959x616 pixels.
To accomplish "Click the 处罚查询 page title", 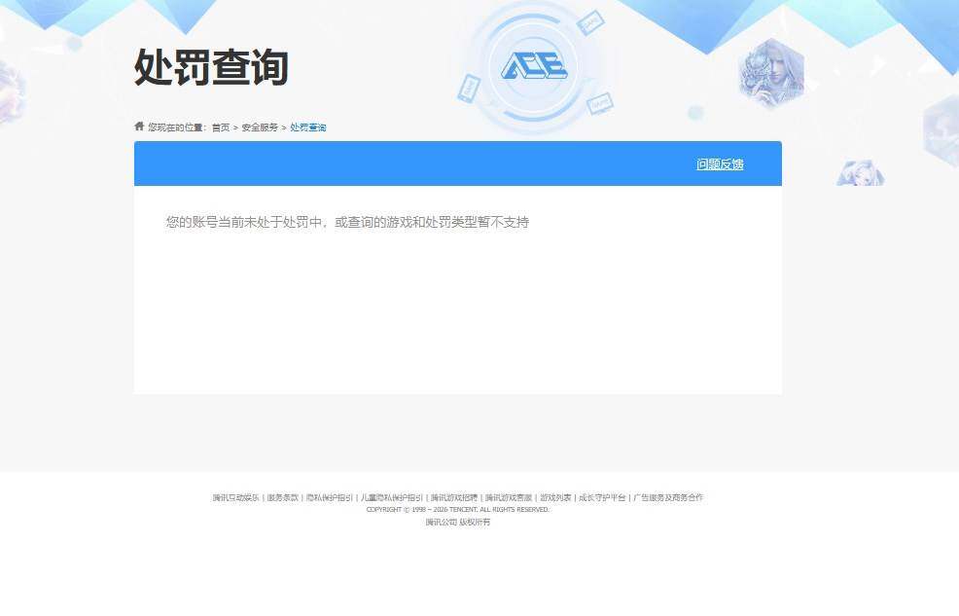I will coord(210,67).
